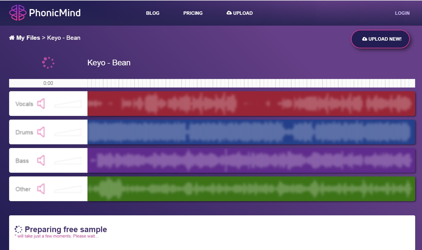The height and width of the screenshot is (250, 422).
Task: Open the PRICING menu item
Action: pyautogui.click(x=193, y=13)
